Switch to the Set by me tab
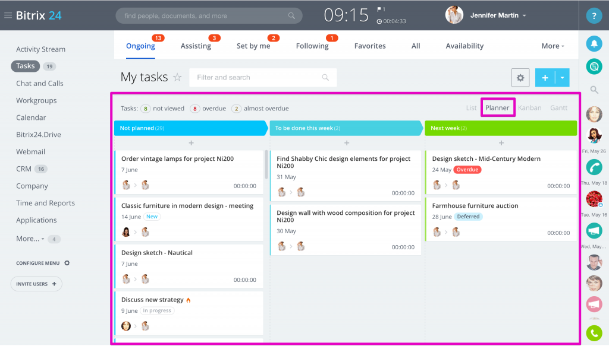The height and width of the screenshot is (346, 609). point(253,46)
